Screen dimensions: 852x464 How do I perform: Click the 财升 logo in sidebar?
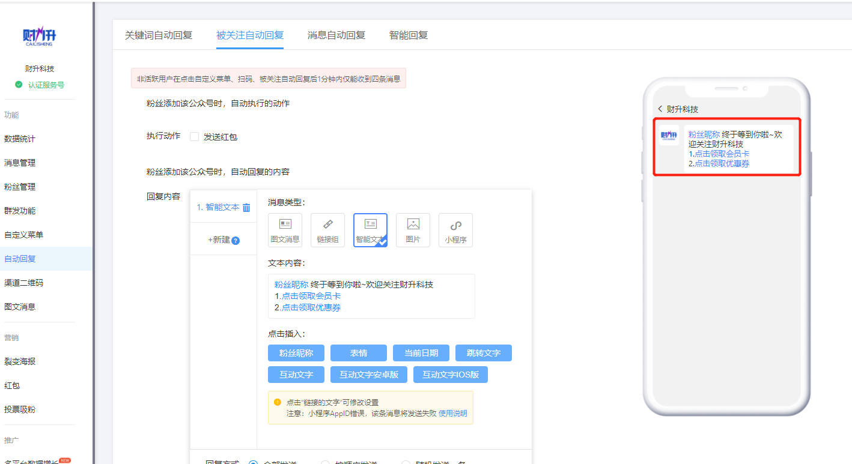pyautogui.click(x=40, y=37)
